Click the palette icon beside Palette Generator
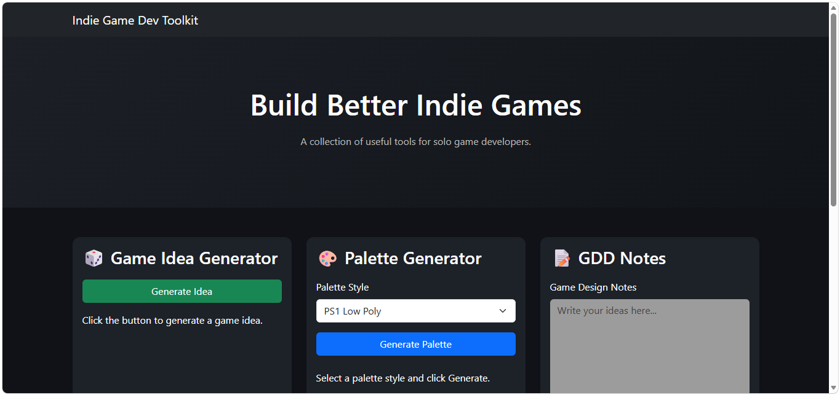Screen dimensions: 840x395 click(327, 258)
